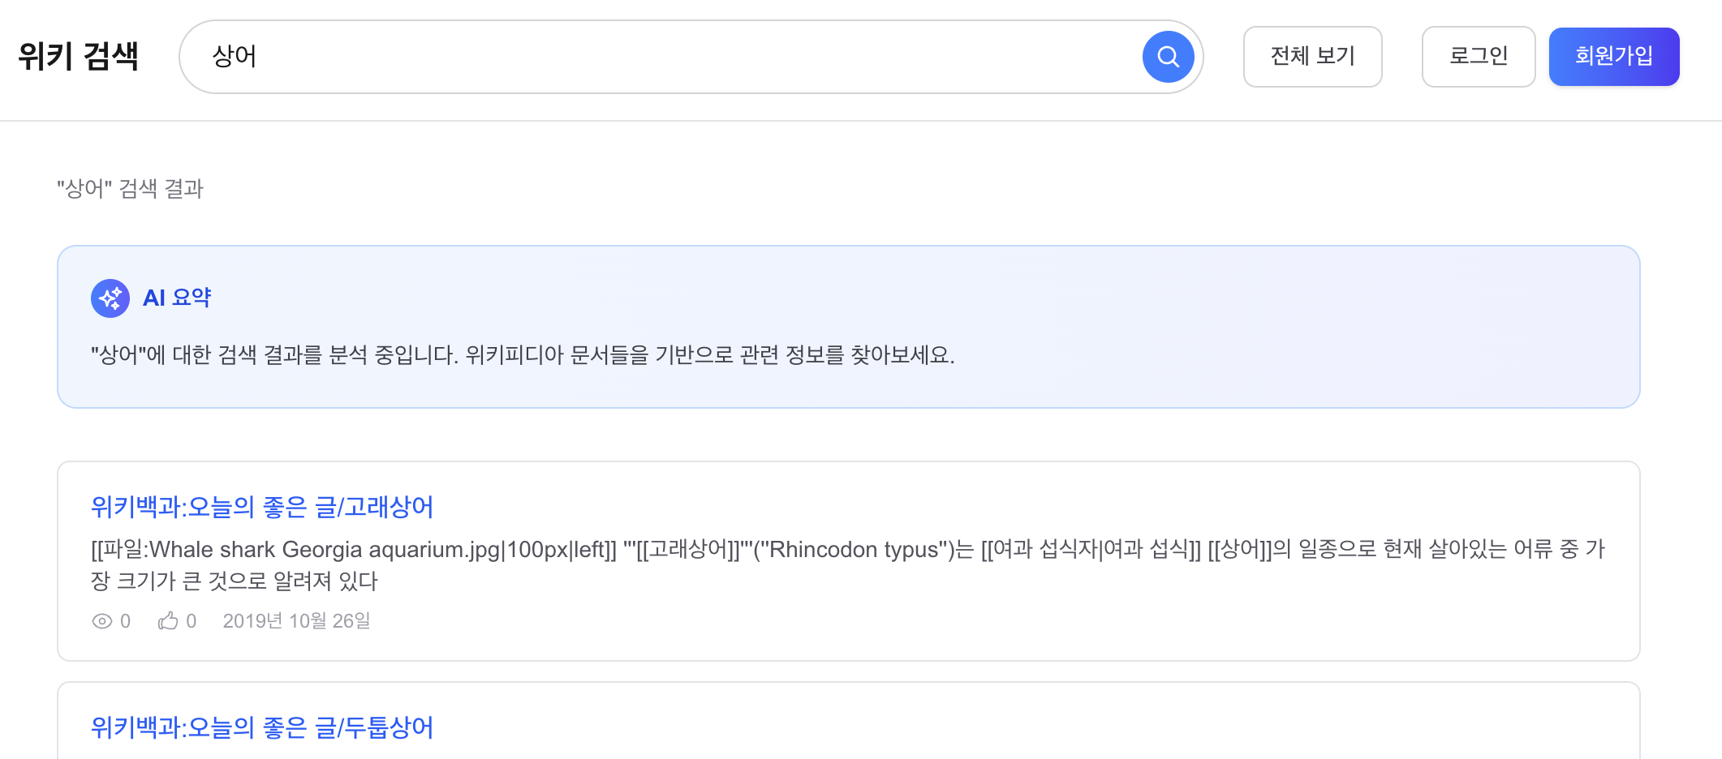Image resolution: width=1722 pixels, height=759 pixels.
Task: Click the blue 회원가입 button
Action: click(x=1613, y=56)
